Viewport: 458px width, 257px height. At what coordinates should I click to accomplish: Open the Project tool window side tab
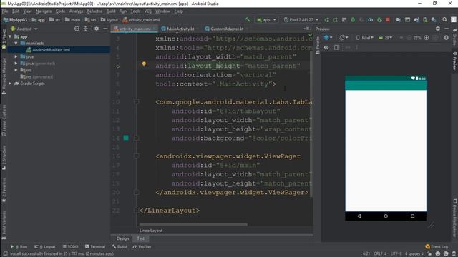[4, 39]
